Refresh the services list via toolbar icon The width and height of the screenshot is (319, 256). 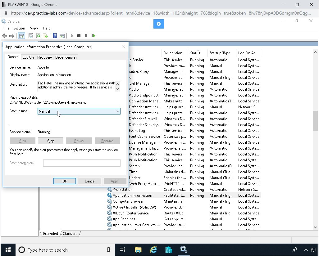point(38,36)
